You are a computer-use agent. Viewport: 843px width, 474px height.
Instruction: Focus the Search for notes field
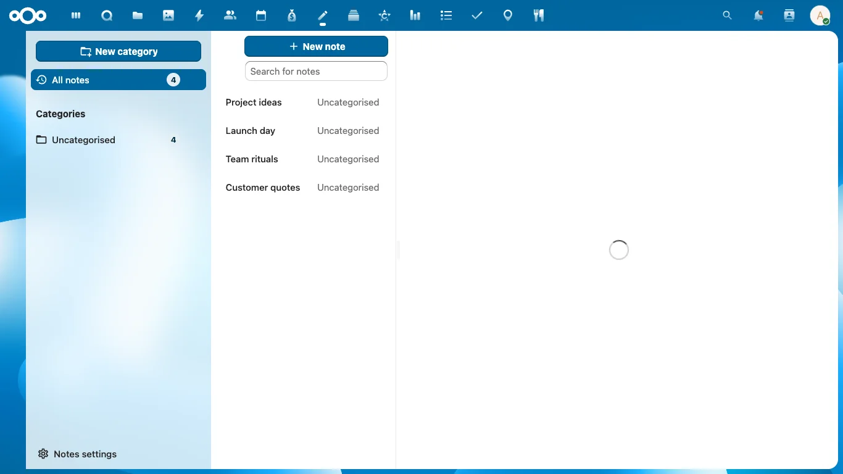tap(316, 71)
